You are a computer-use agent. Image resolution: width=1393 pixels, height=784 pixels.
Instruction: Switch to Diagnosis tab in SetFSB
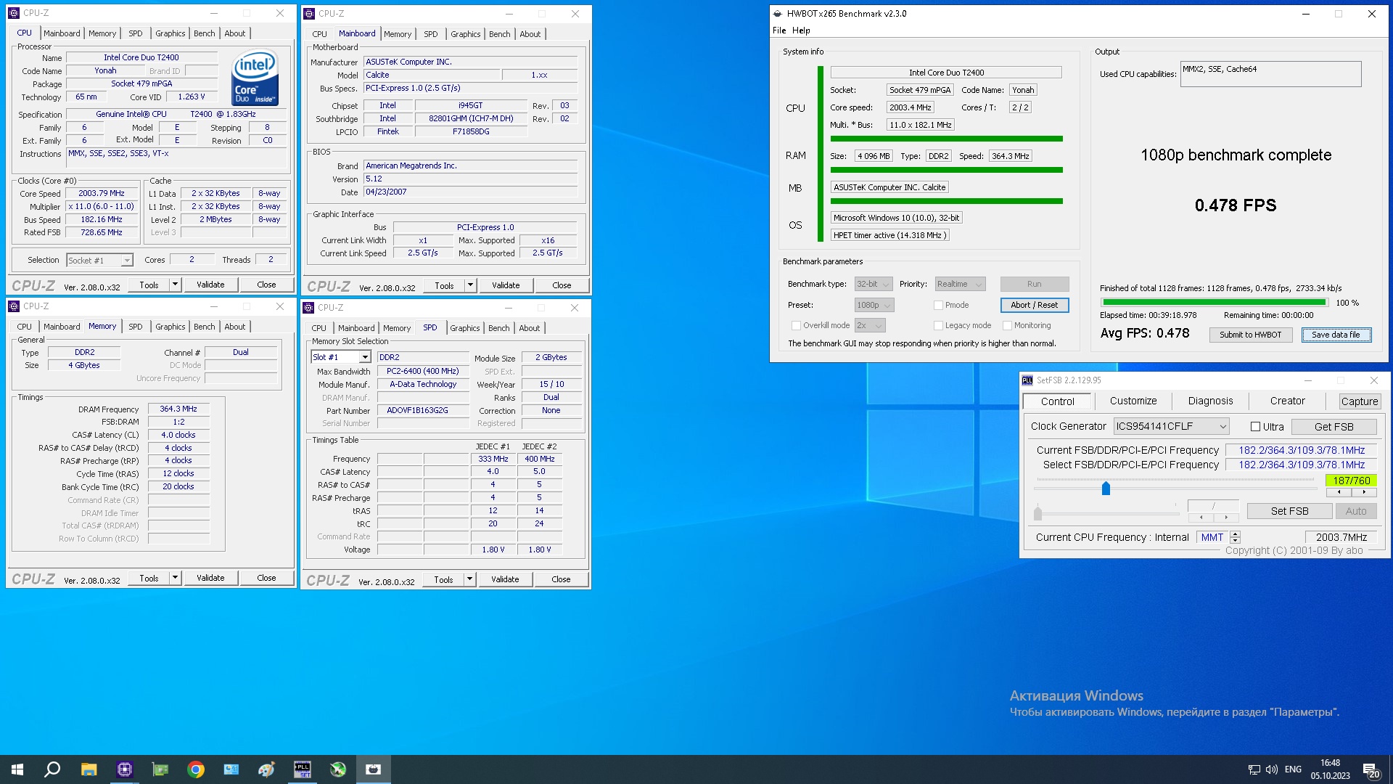tap(1210, 401)
